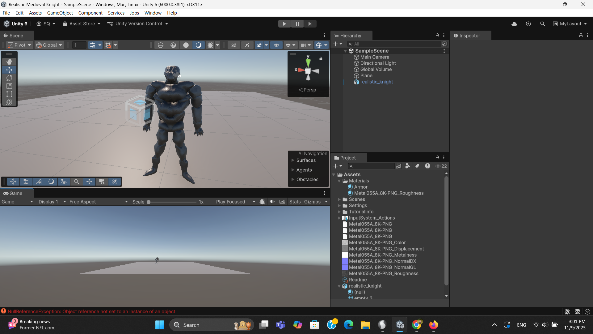
Task: Click the Scene orientation gizmo Y axis cone
Action: point(308,62)
